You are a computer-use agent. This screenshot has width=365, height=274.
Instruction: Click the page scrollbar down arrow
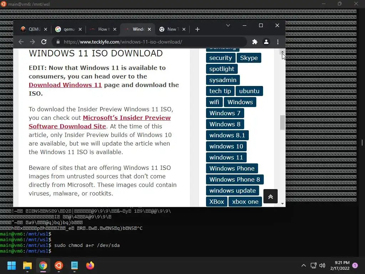click(282, 204)
